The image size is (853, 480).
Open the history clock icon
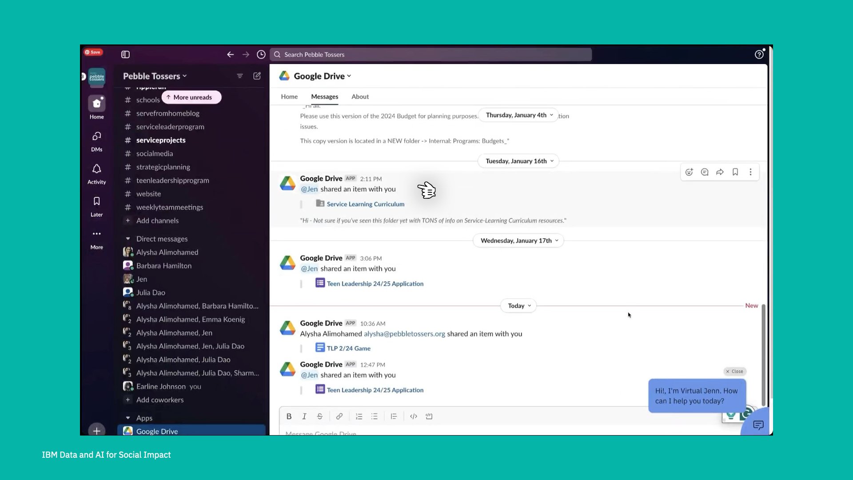(261, 54)
